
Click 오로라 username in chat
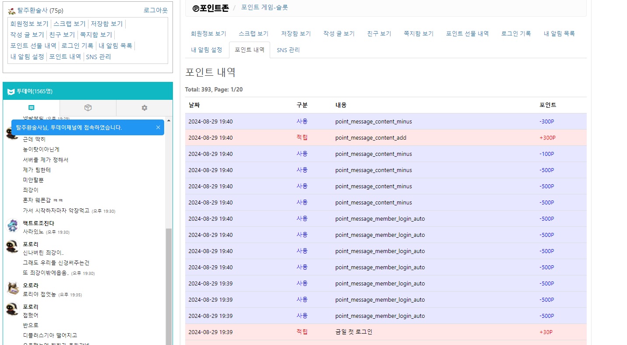[31, 285]
